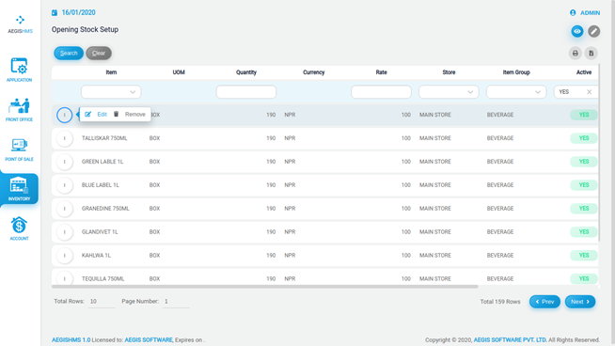615x346 pixels.
Task: Clear the Active filter with X
Action: (x=589, y=92)
